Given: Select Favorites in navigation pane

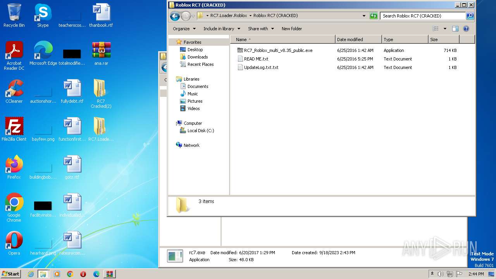Looking at the screenshot, I should [192, 42].
